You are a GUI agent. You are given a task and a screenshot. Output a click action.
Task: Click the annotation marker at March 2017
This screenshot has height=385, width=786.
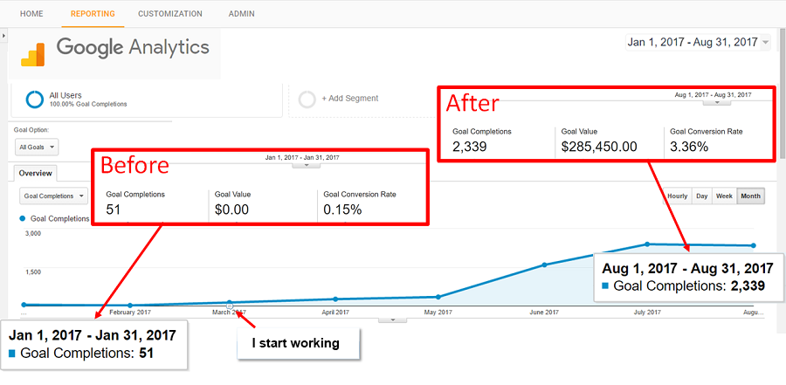pos(230,306)
